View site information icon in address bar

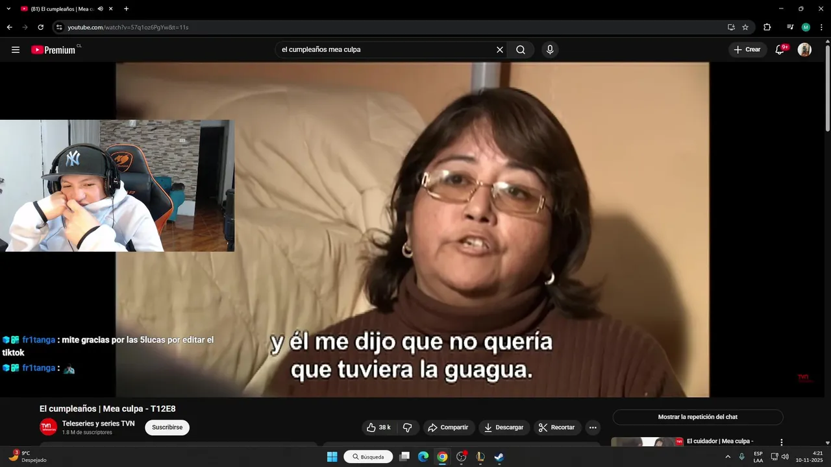(59, 27)
